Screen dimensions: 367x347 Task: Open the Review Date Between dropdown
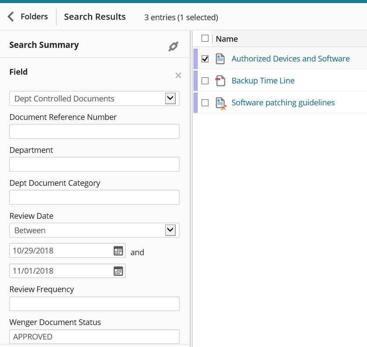point(170,230)
